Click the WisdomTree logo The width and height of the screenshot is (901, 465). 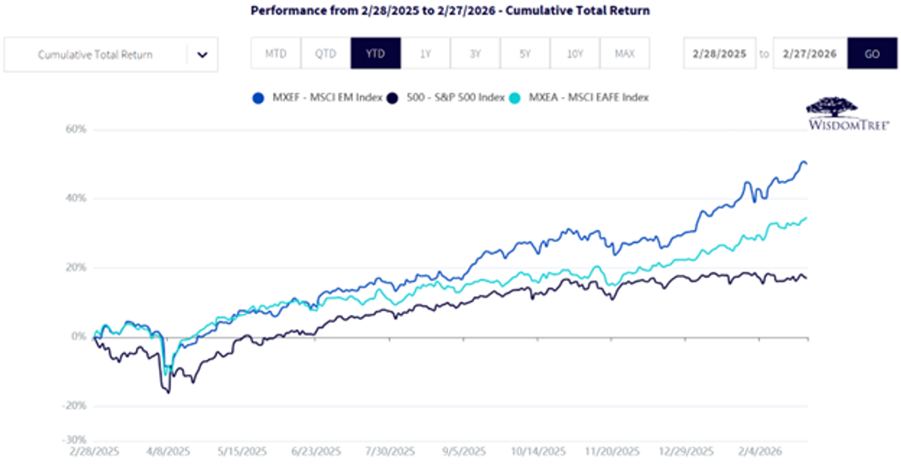(x=850, y=113)
